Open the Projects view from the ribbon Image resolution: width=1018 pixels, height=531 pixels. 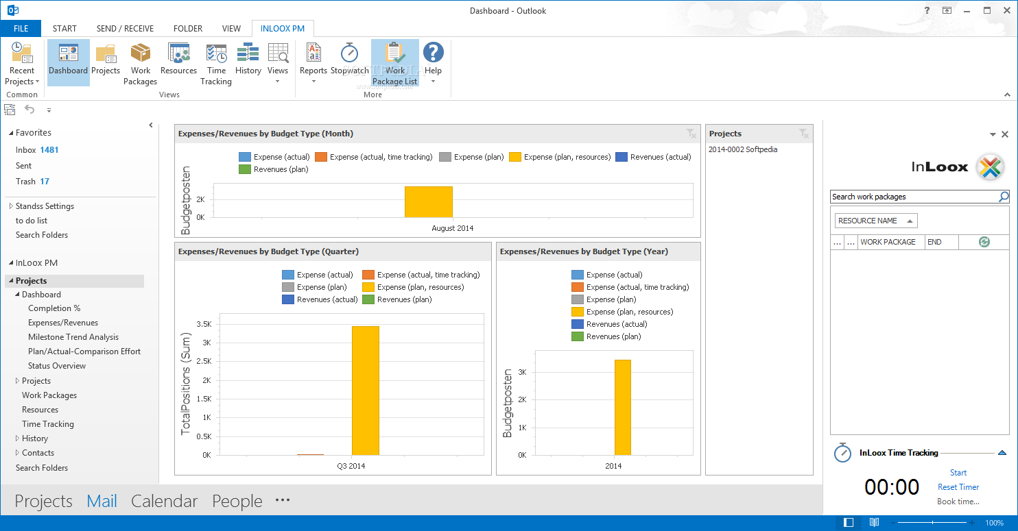106,60
